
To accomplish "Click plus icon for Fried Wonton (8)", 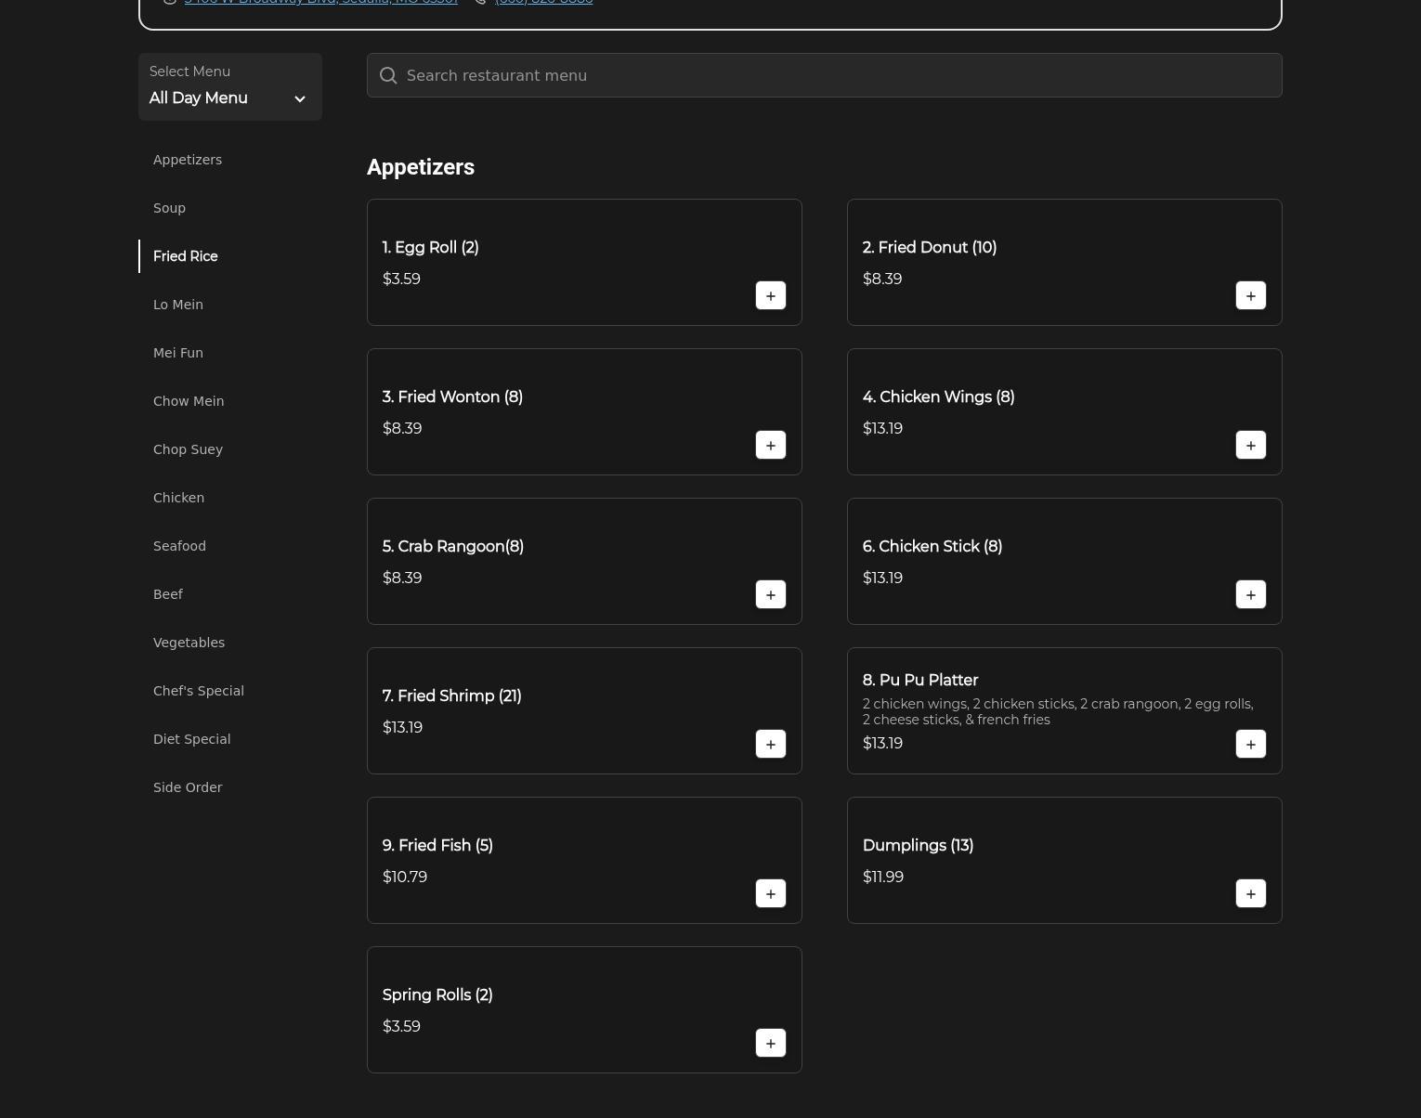I will (770, 445).
